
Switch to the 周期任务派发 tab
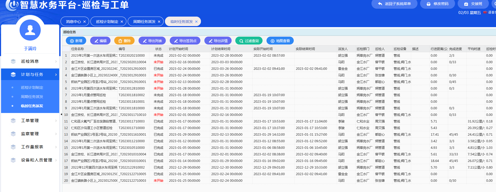(x=144, y=22)
